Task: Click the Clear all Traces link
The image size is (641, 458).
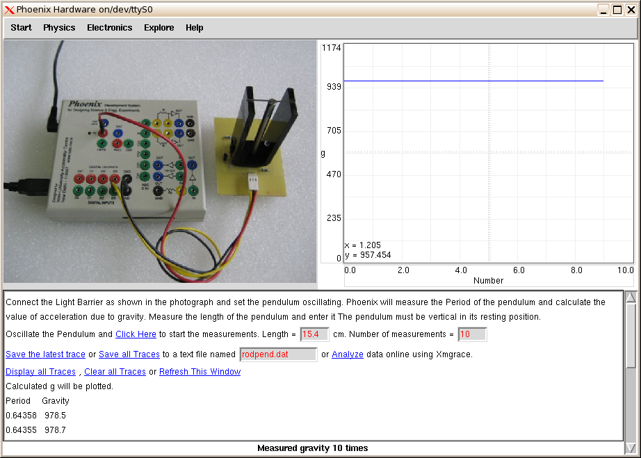Action: [115, 372]
